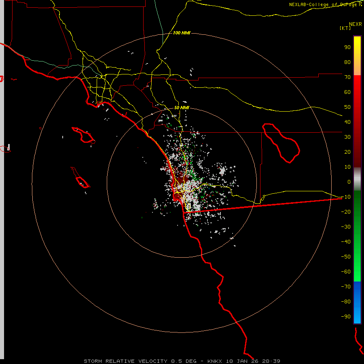Click the "NEXR" label above the color scale
364x364 pixels.
[x=355, y=24]
